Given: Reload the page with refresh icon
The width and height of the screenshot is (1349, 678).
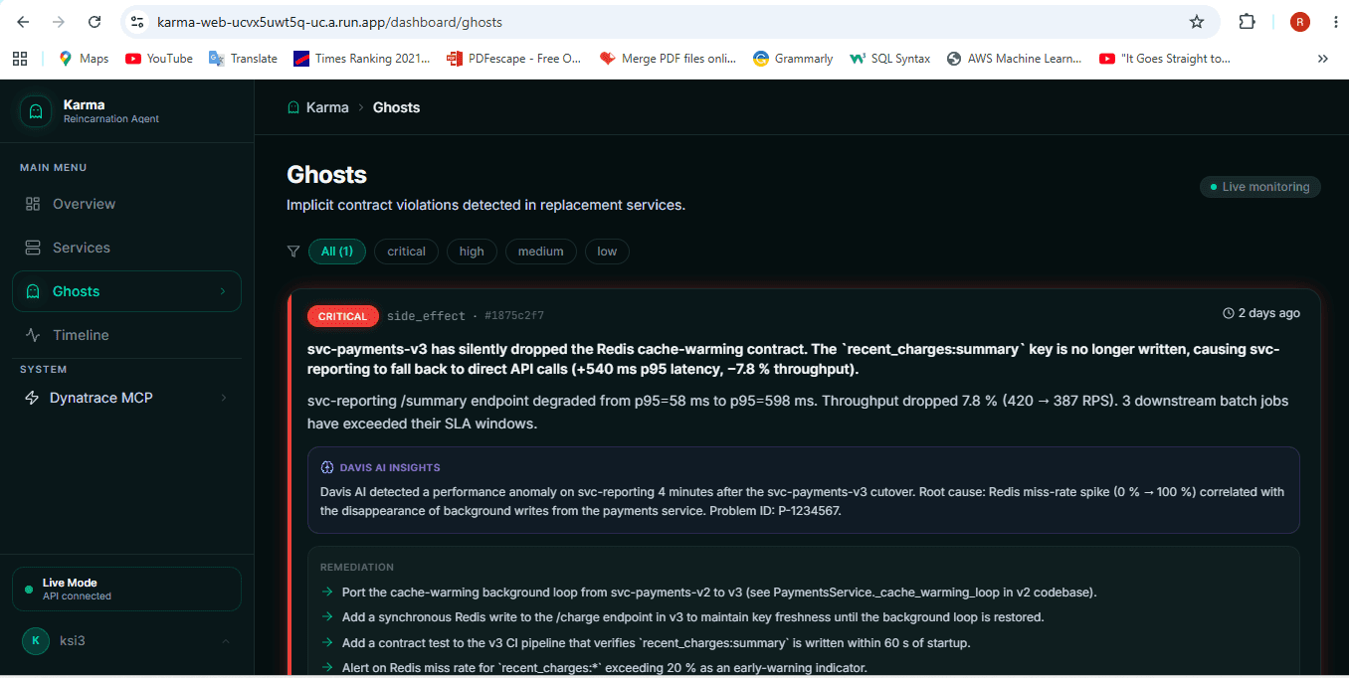Looking at the screenshot, I should 95,22.
